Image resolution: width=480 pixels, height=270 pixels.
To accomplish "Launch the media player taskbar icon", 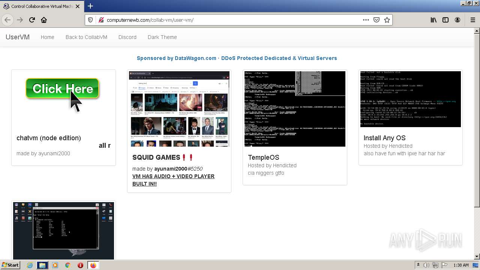I will (55, 265).
